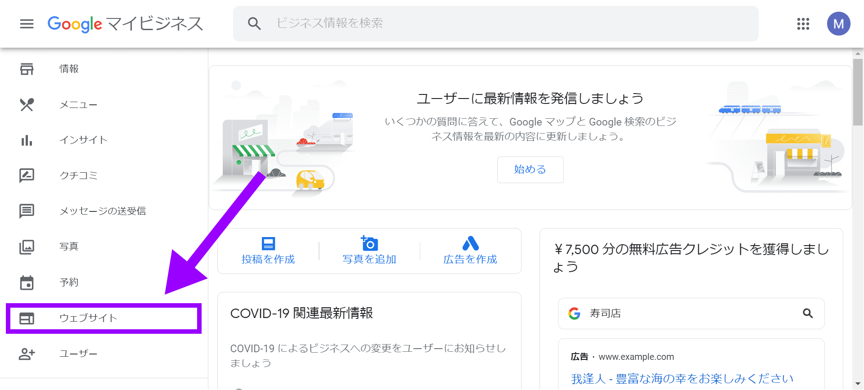Open the M account avatar
Screen dimensions: 864x390
click(838, 24)
